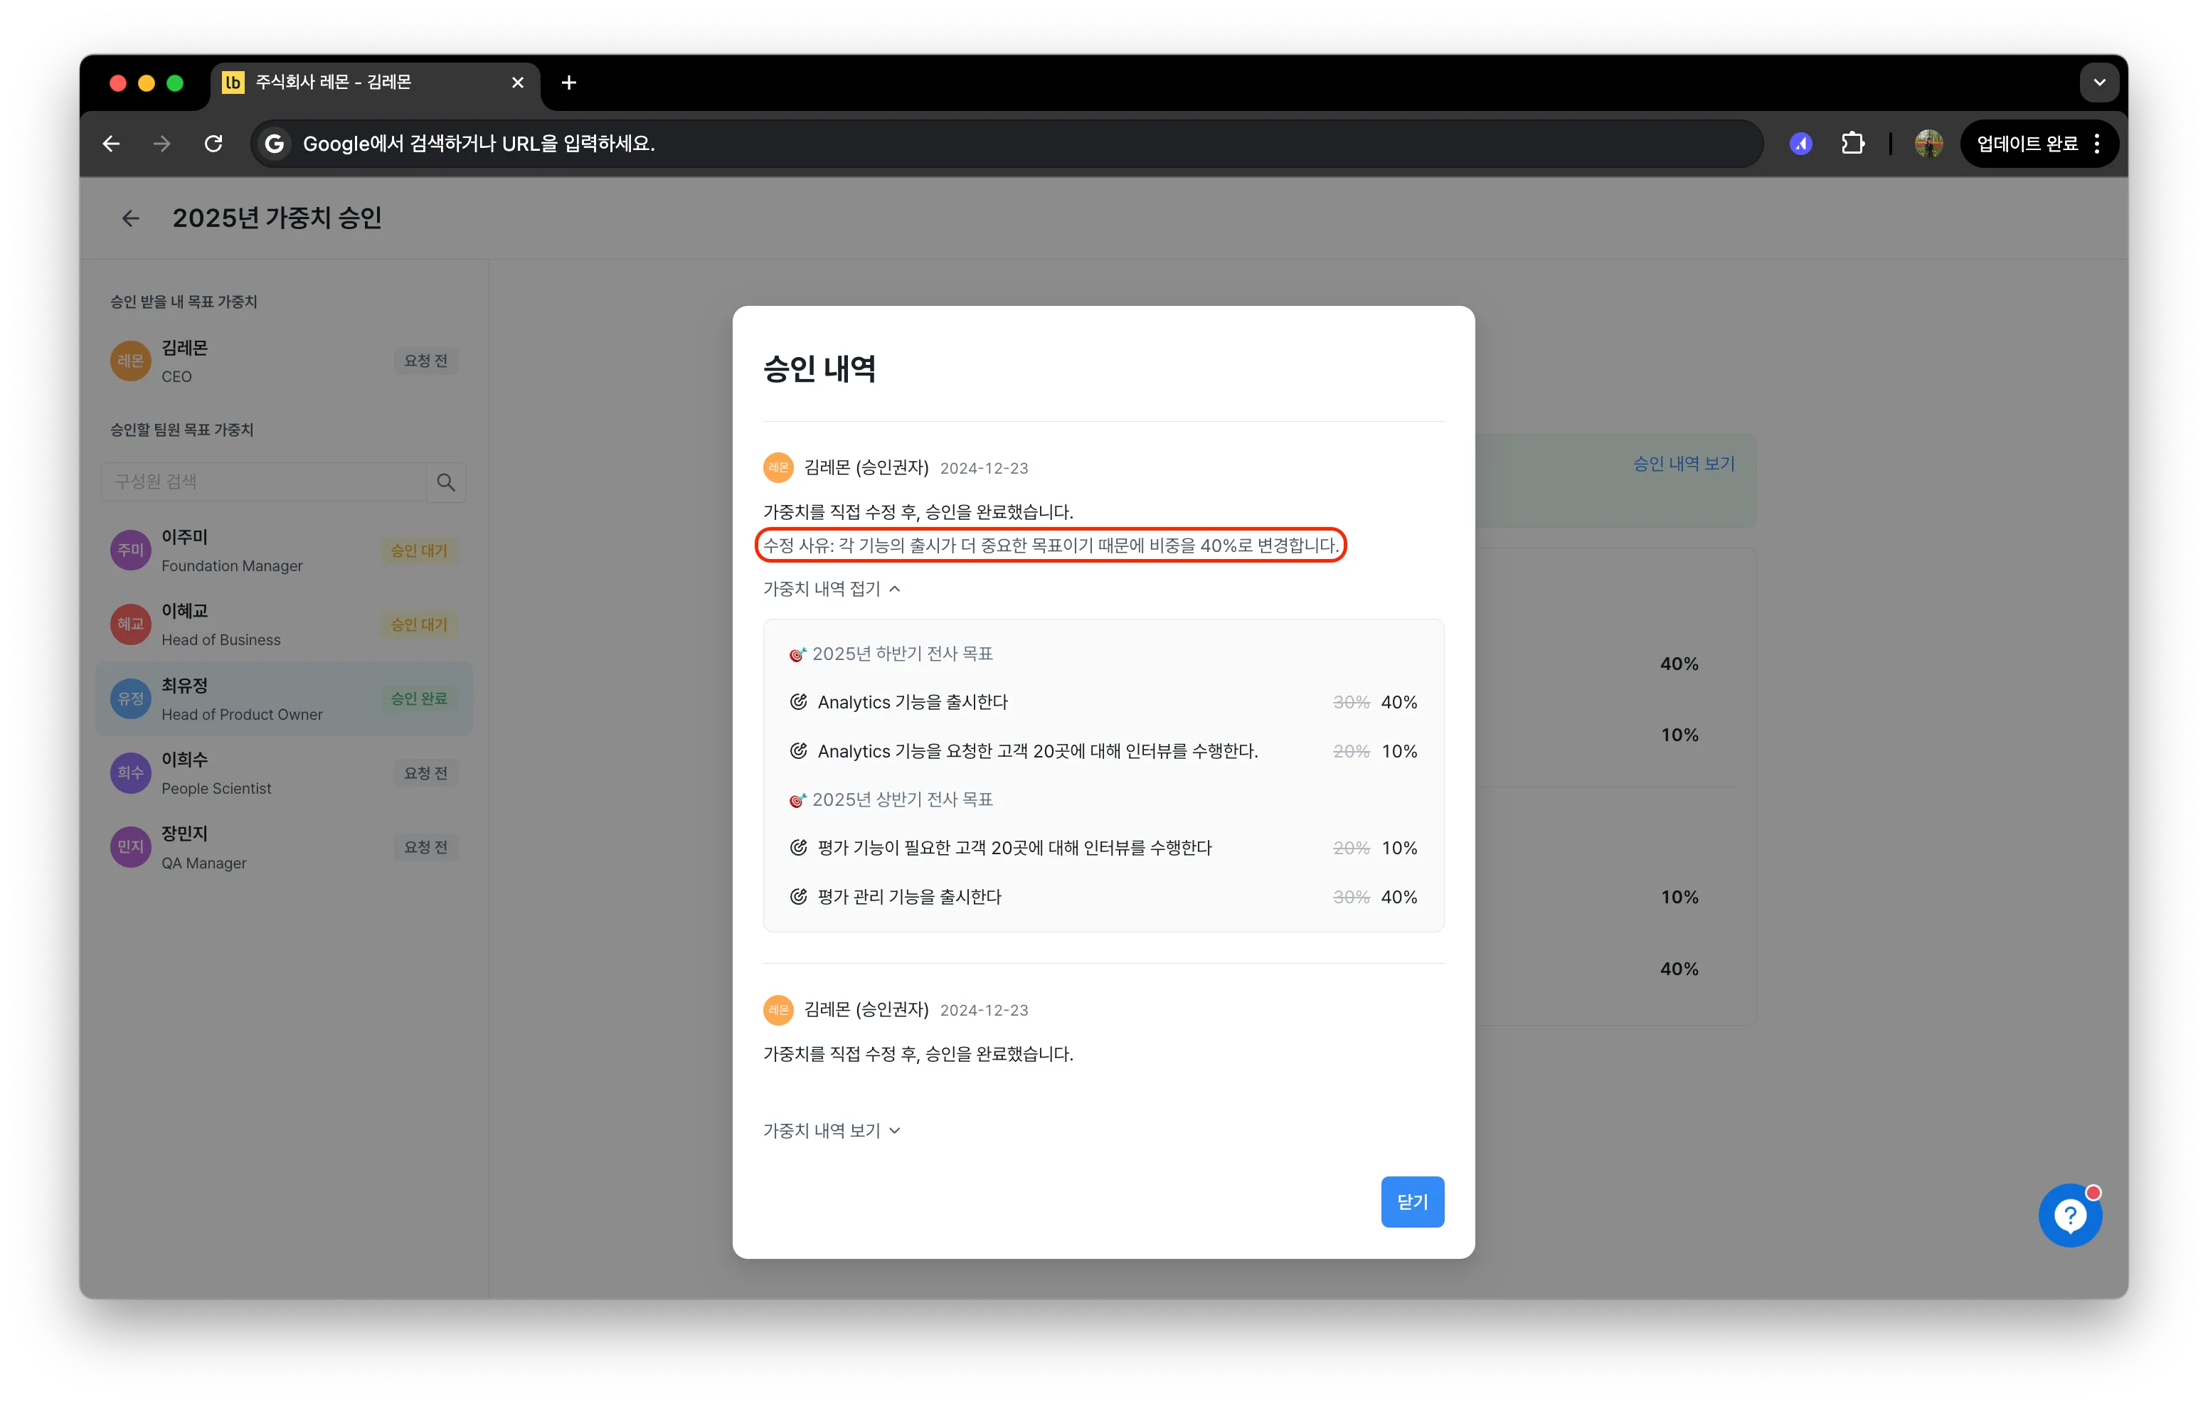Image resolution: width=2208 pixels, height=1404 pixels.
Task: Open the help chat bubble icon
Action: click(x=2069, y=1216)
